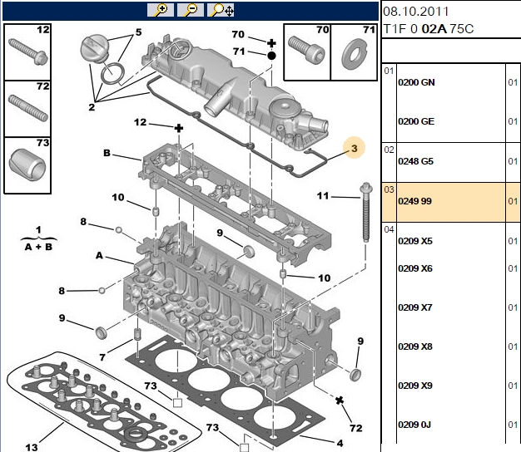Select part number 0248 G5
This screenshot has width=521, height=452.
415,161
